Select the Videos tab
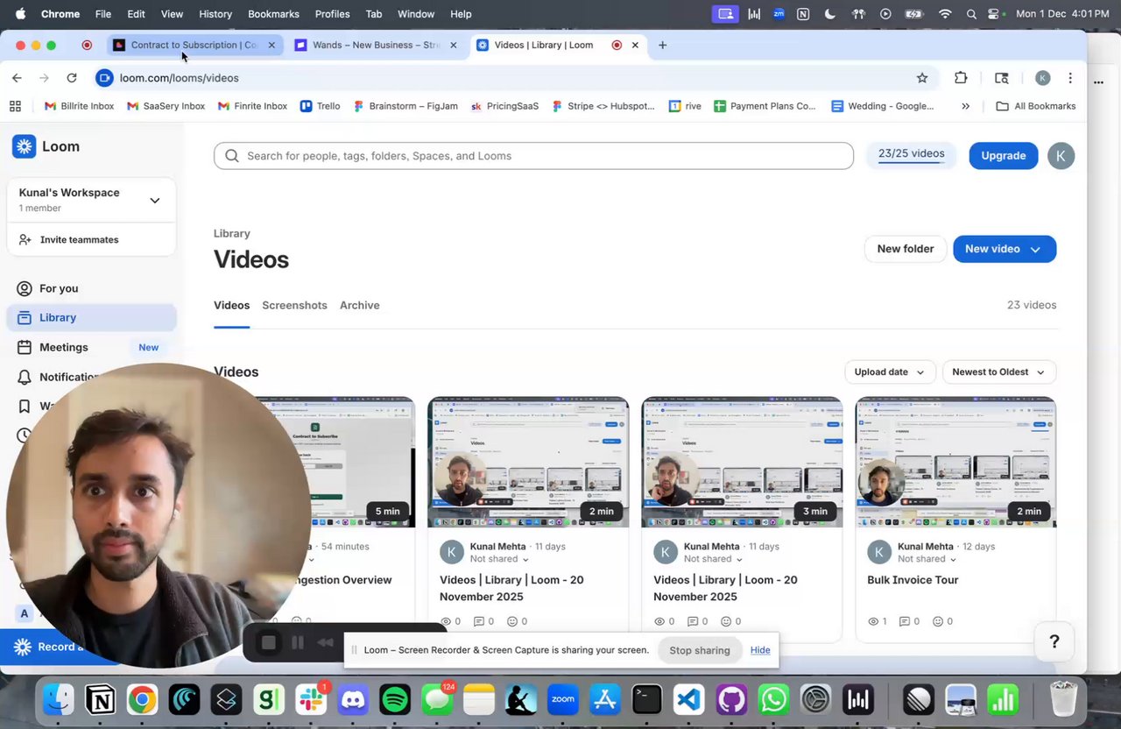 231,305
